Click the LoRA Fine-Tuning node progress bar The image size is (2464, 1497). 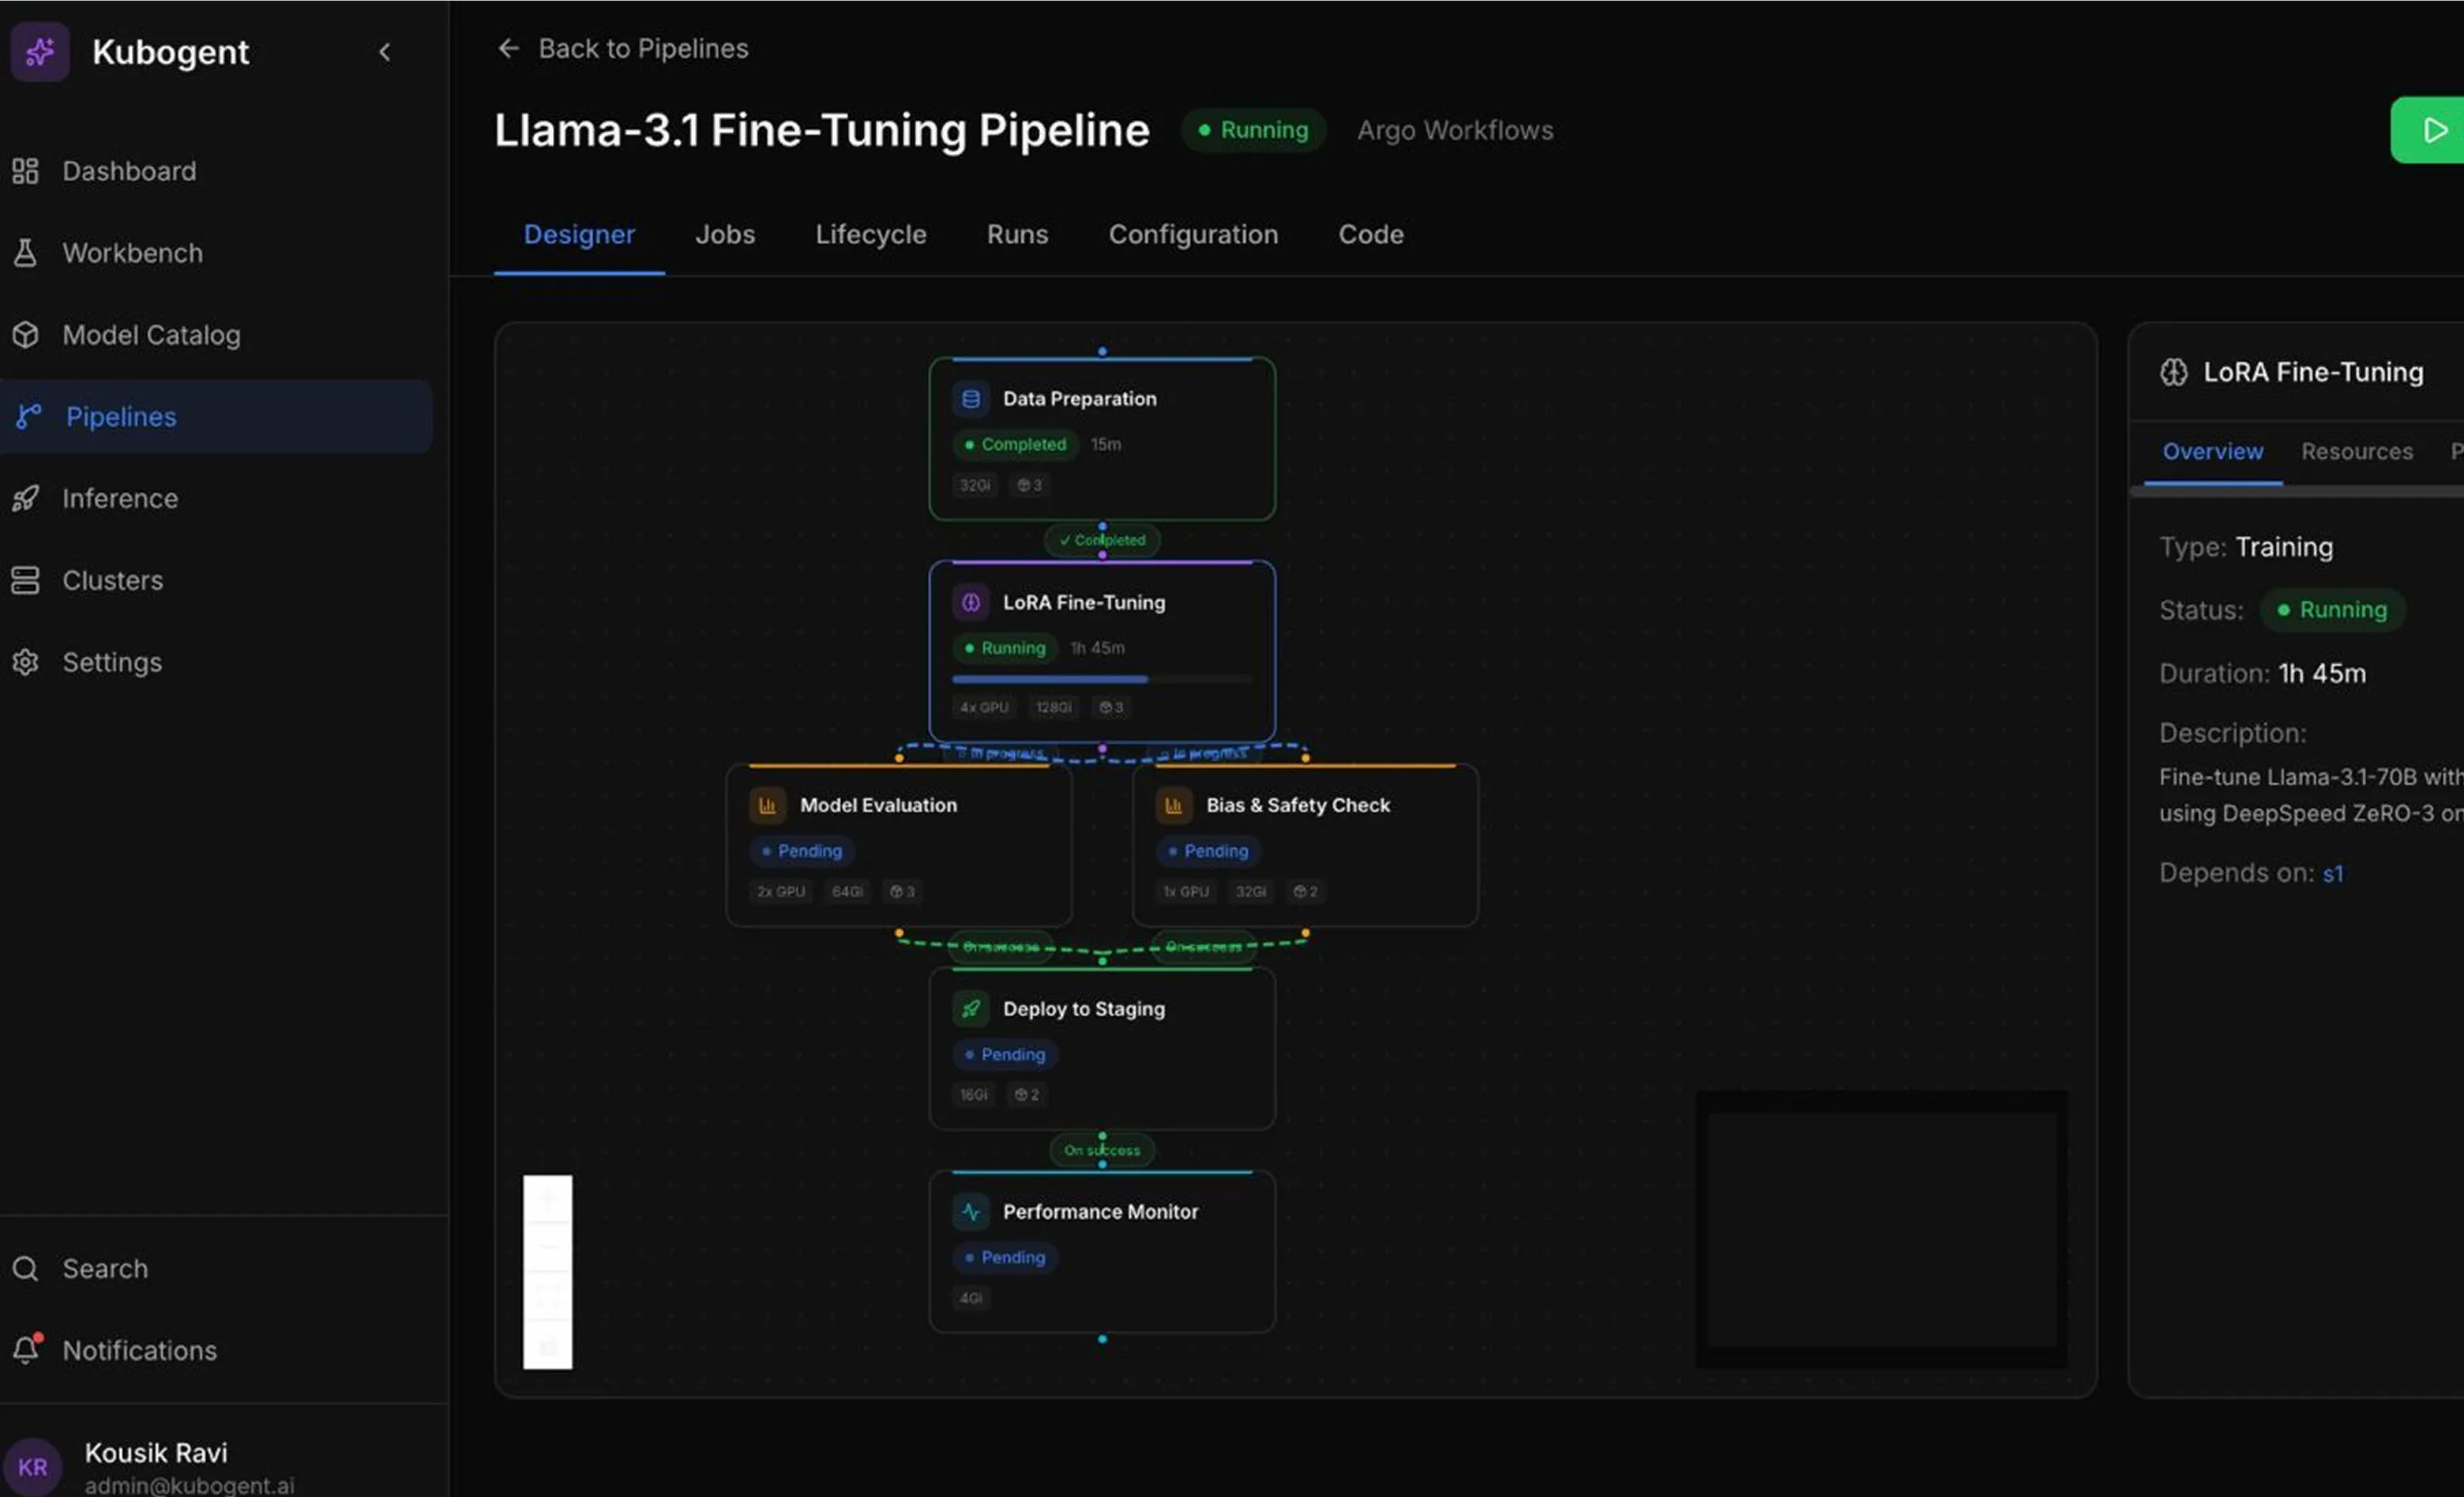pyautogui.click(x=1102, y=679)
